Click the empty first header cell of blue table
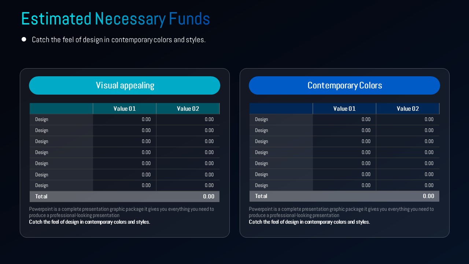The width and height of the screenshot is (469, 264). pos(281,109)
